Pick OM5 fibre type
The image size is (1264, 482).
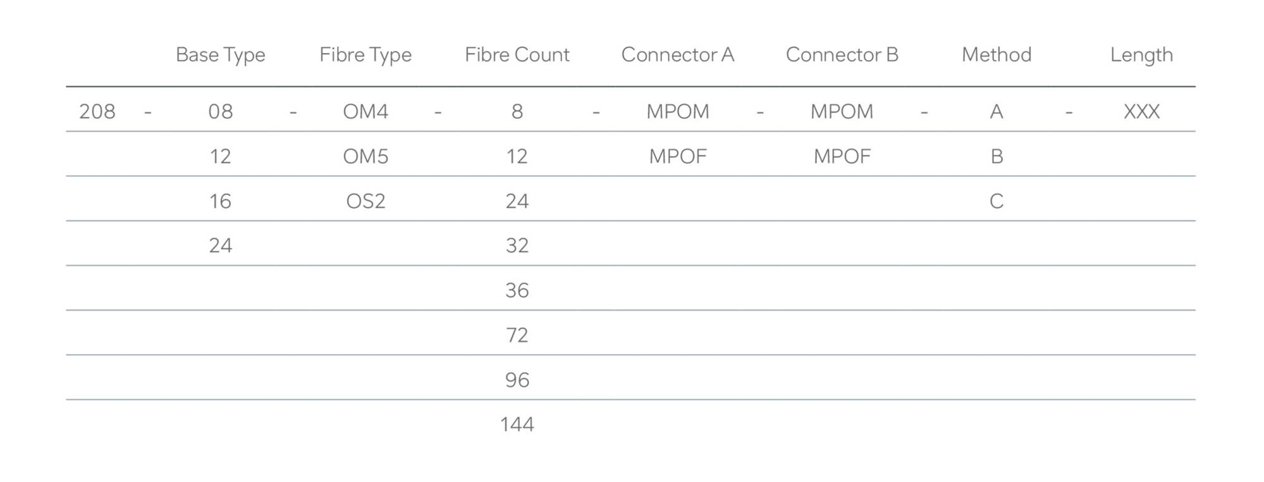365,156
